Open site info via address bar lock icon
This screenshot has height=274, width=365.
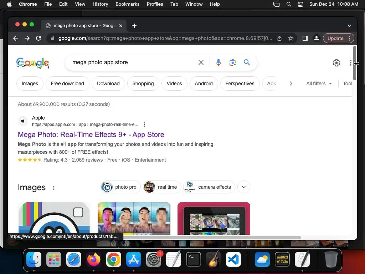point(53,38)
